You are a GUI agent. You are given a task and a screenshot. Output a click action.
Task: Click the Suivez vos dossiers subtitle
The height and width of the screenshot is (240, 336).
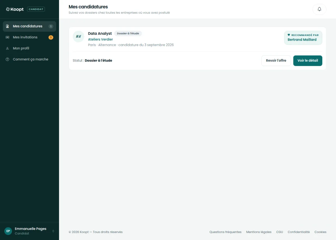(119, 13)
